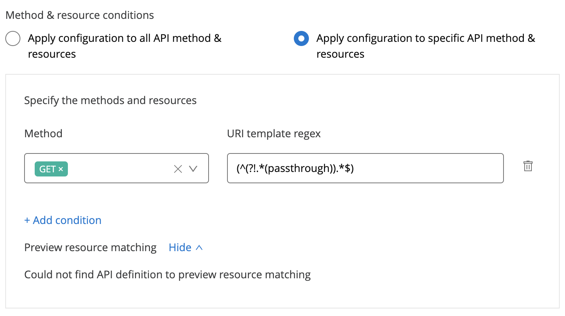The height and width of the screenshot is (316, 565).
Task: Collapse preview using the up chevron beside Hide
Action: (x=200, y=248)
